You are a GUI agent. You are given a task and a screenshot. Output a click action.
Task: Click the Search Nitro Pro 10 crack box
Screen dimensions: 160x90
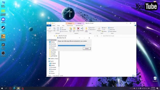117,36
